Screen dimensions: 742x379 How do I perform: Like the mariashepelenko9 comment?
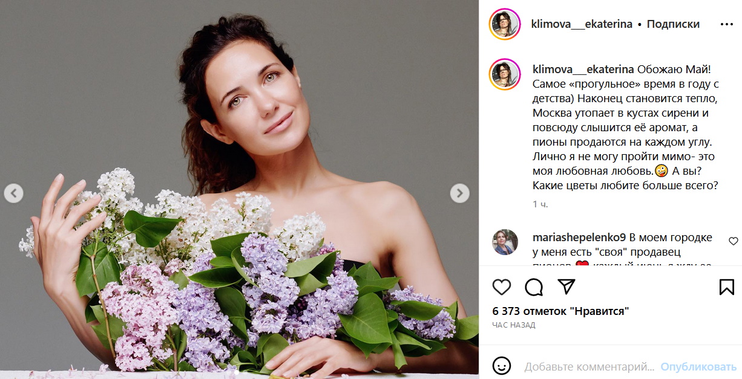(x=733, y=241)
